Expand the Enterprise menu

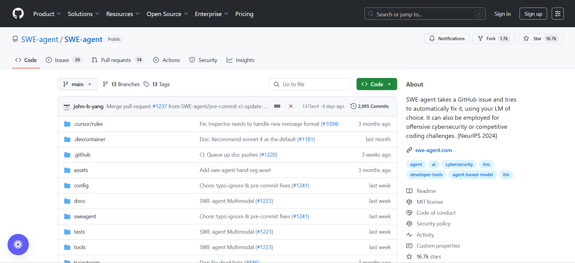pyautogui.click(x=211, y=14)
